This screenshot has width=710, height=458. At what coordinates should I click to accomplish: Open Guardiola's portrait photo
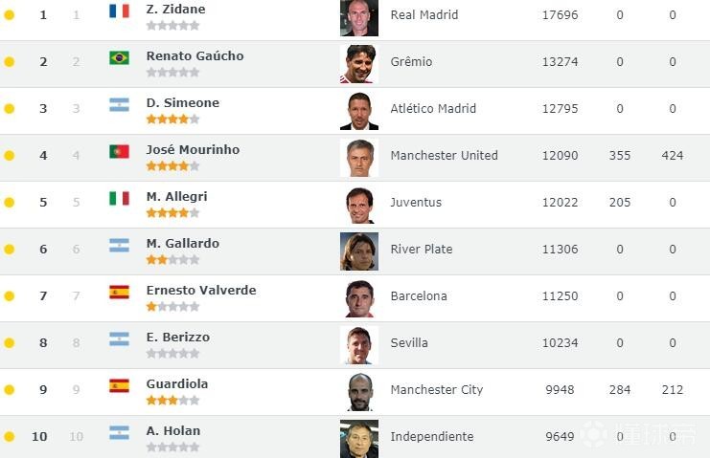click(359, 391)
